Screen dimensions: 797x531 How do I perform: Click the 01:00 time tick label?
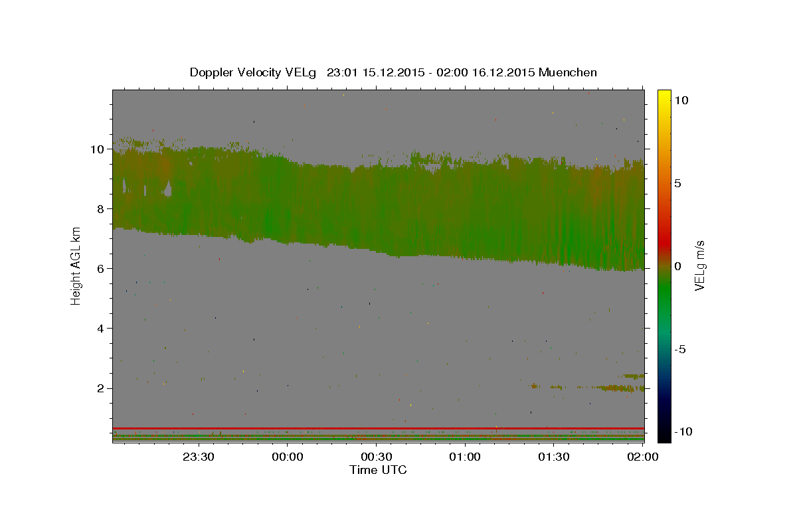click(464, 457)
